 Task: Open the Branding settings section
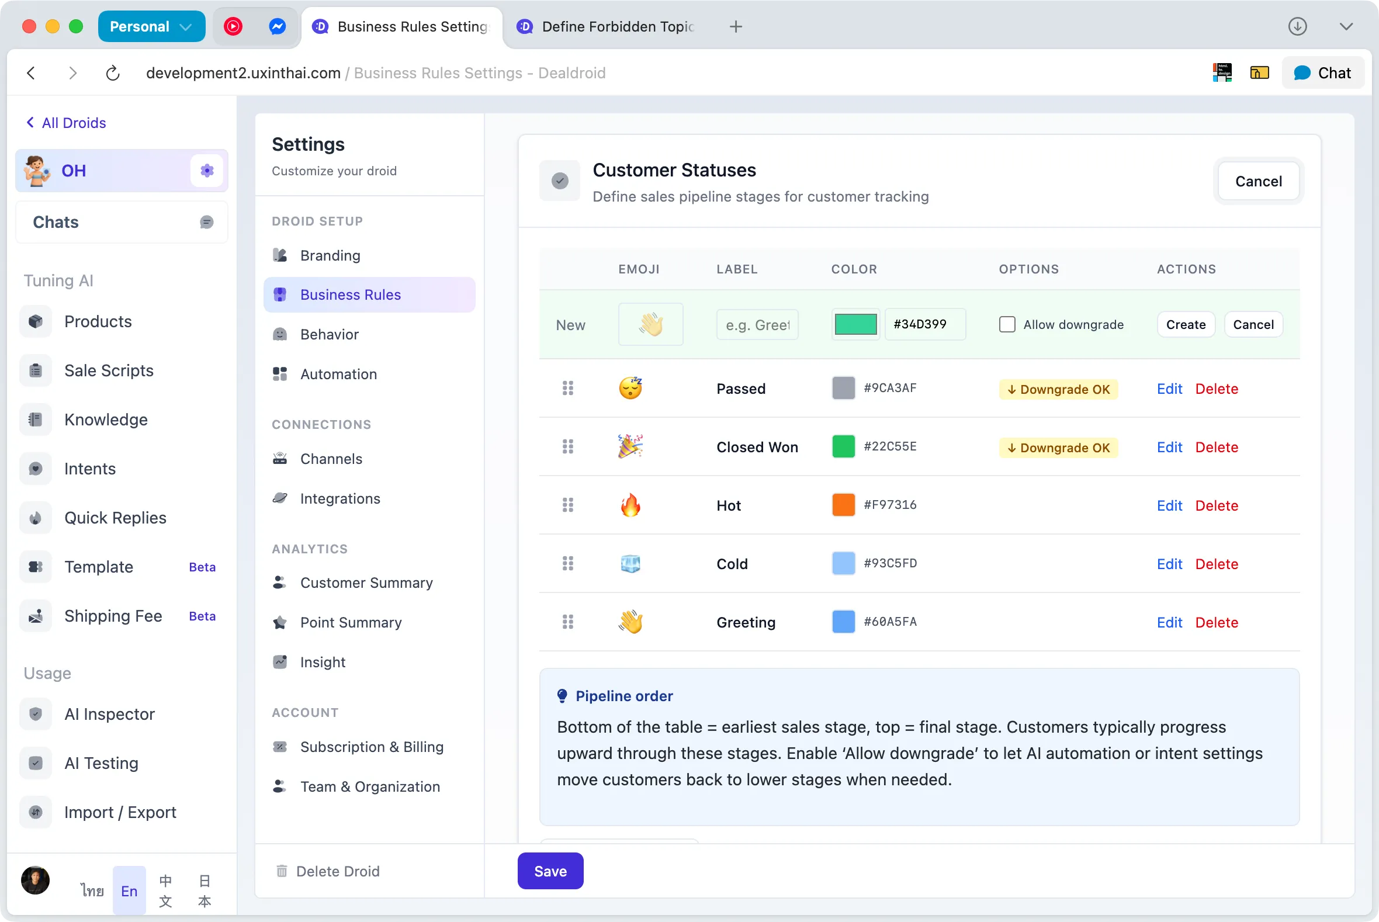330,255
